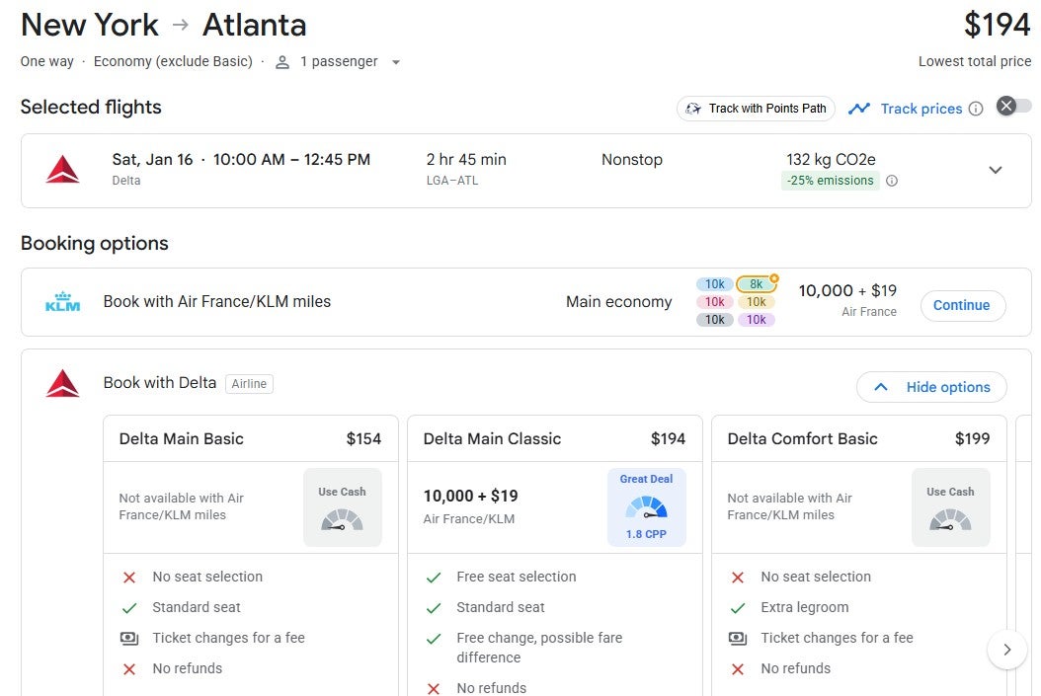The image size is (1041, 696).
Task: Click the blue 10k points badge
Action: [x=714, y=284]
